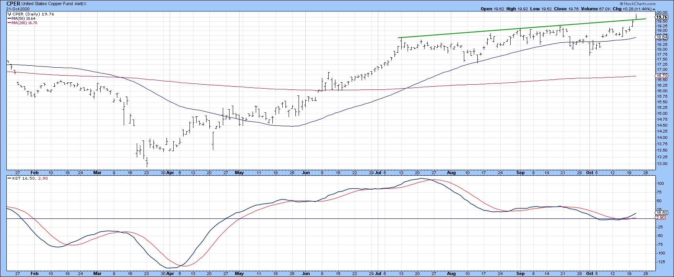
Task: Click the blue MA(50) legend line marker
Action: [x=10, y=19]
